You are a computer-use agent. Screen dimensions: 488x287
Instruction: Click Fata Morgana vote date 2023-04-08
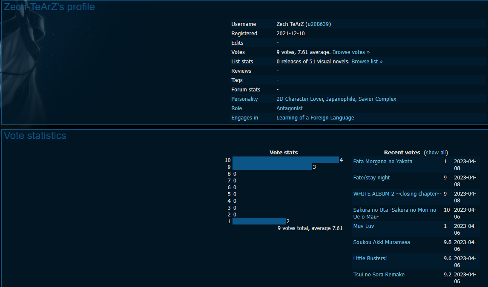pyautogui.click(x=465, y=165)
